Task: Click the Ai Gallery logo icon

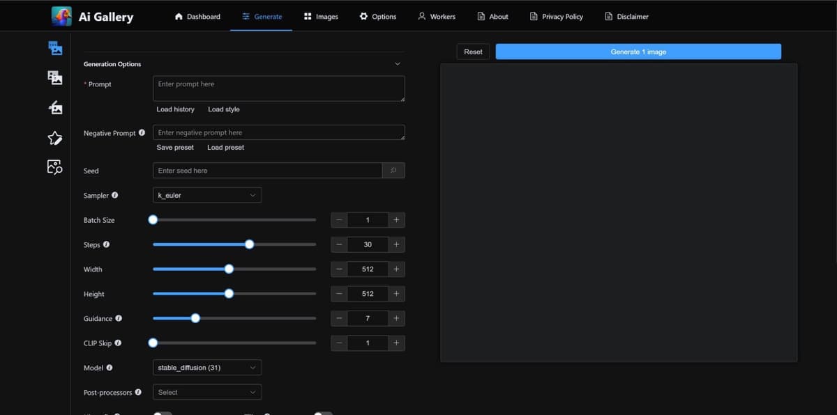Action: point(61,16)
